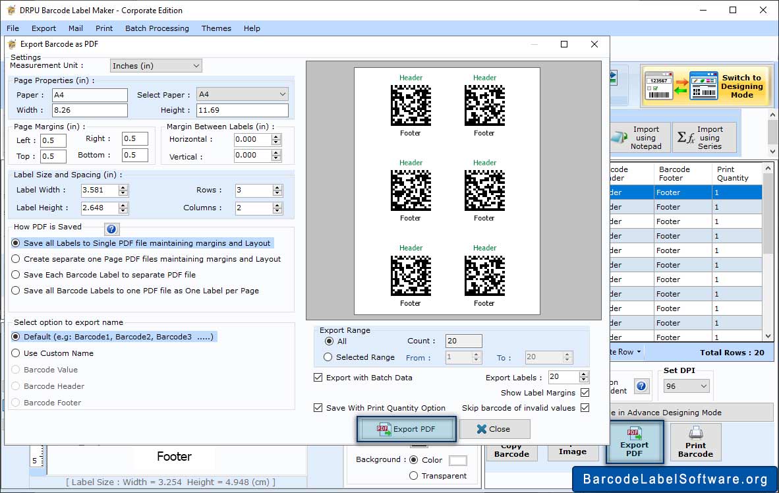Screen dimensions: 779x493
Task: Open Set DPI dropdown
Action: click(x=686, y=386)
